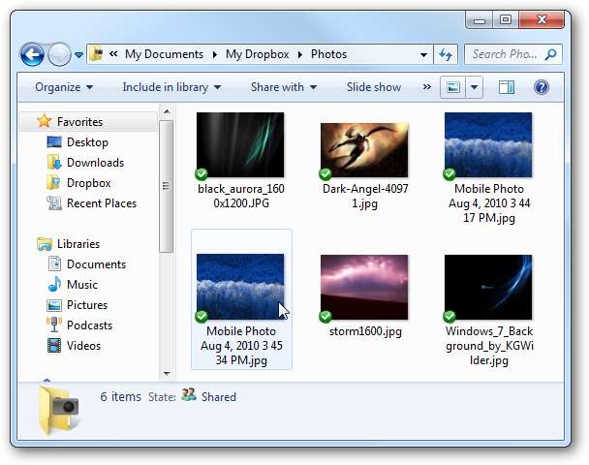Image resolution: width=589 pixels, height=465 pixels.
Task: Select Windows_7_Background_by_KGWilder.jpg thumbnail
Action: tap(488, 287)
